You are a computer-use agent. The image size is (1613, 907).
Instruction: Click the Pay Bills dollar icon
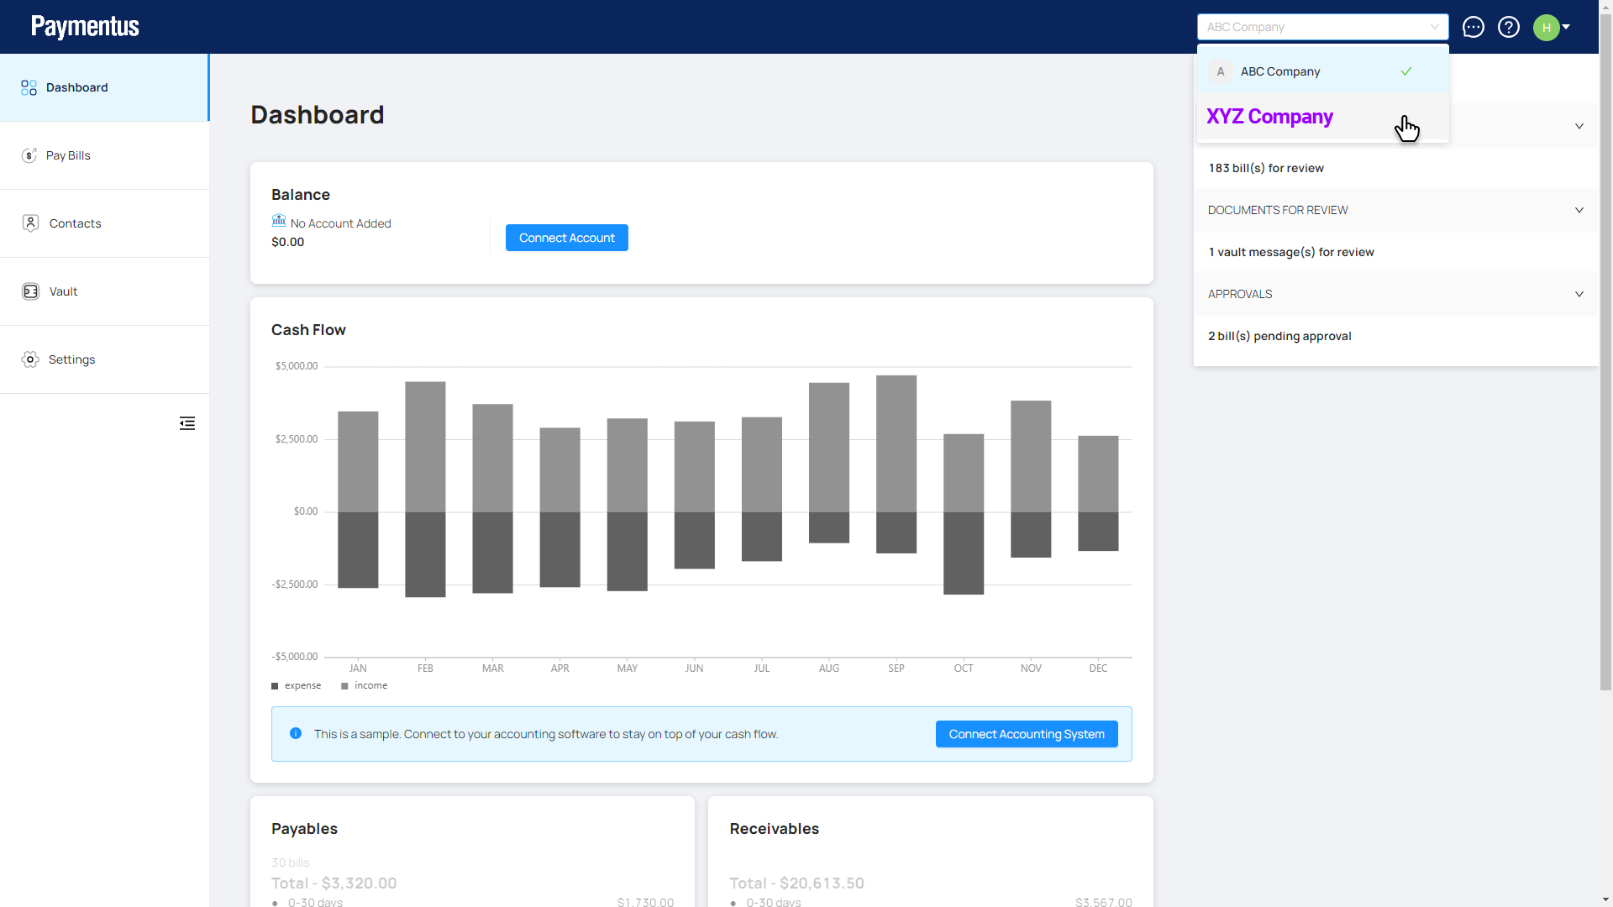point(29,155)
